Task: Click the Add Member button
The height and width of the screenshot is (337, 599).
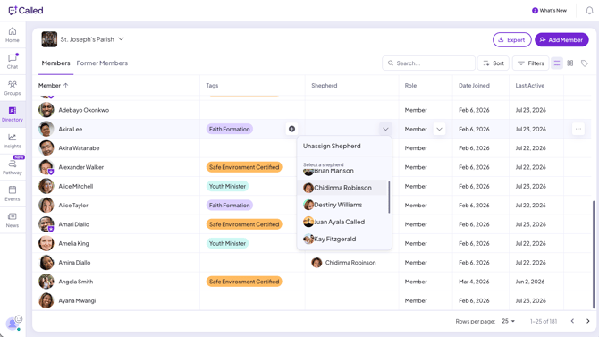Action: click(x=561, y=39)
